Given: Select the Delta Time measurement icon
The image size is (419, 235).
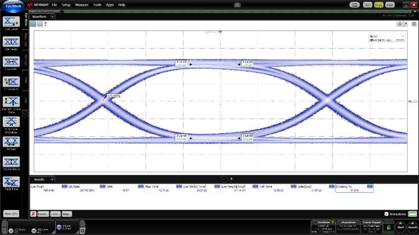Looking at the screenshot, I should 11,182.
